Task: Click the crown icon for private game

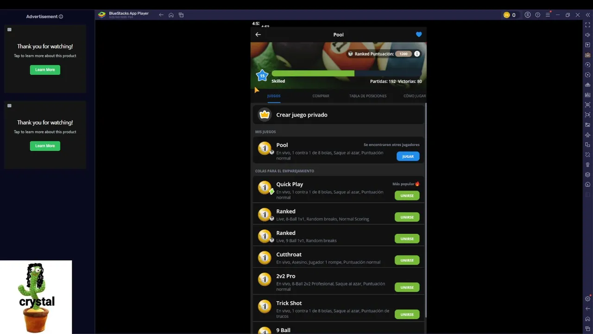Action: click(265, 115)
